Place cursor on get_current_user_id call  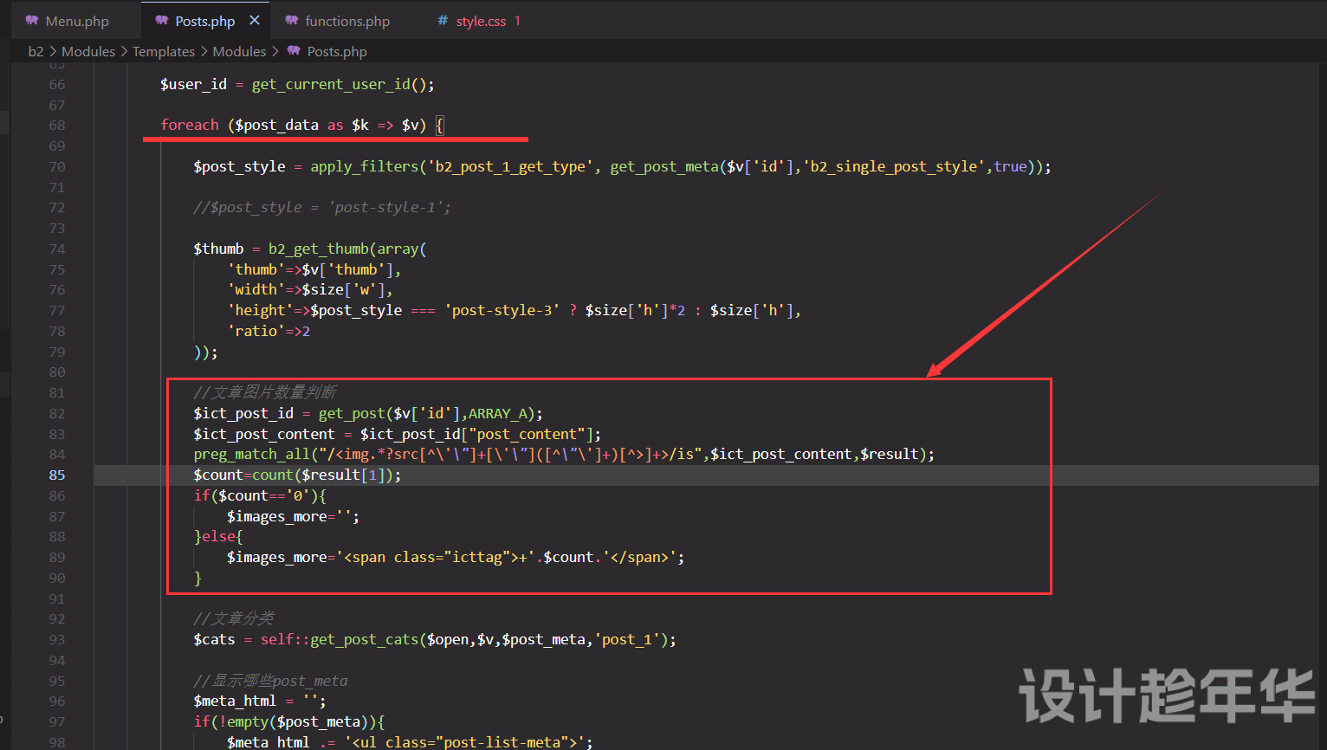(x=331, y=84)
